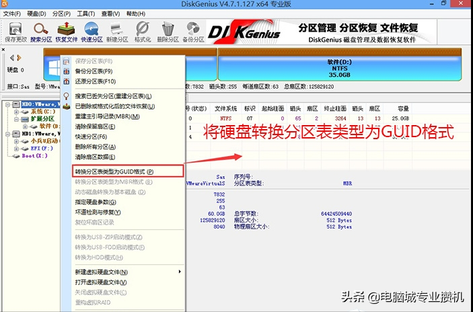Open the 恢复文件 toolbar tool
Image resolution: width=473 pixels, height=312 pixels.
[x=67, y=32]
